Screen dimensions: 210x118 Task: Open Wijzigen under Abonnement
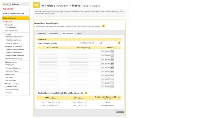tap(10, 65)
